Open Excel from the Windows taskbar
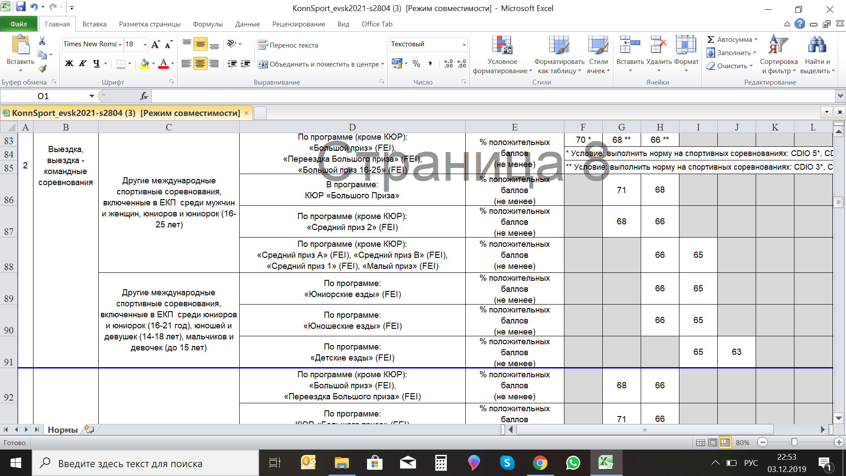Image resolution: width=846 pixels, height=476 pixels. [x=606, y=463]
